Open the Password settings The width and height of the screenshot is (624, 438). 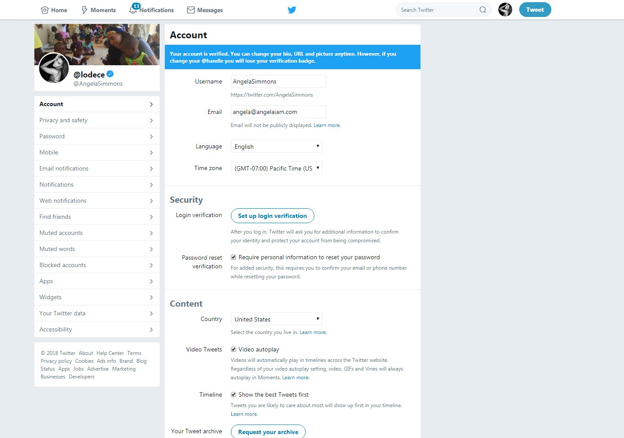[97, 136]
